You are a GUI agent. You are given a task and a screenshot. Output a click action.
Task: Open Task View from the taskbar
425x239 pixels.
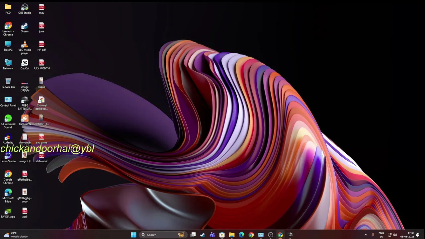tap(193, 235)
